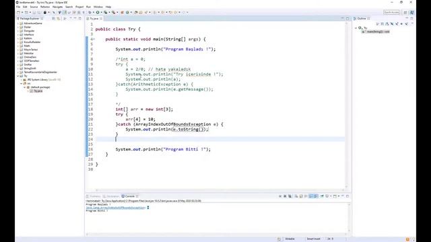
Task: Open the Source menu
Action: 34,7
